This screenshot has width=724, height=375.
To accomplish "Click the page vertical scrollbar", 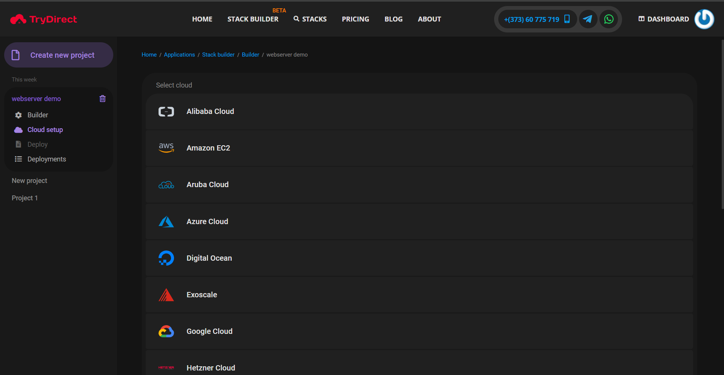I will click(722, 124).
